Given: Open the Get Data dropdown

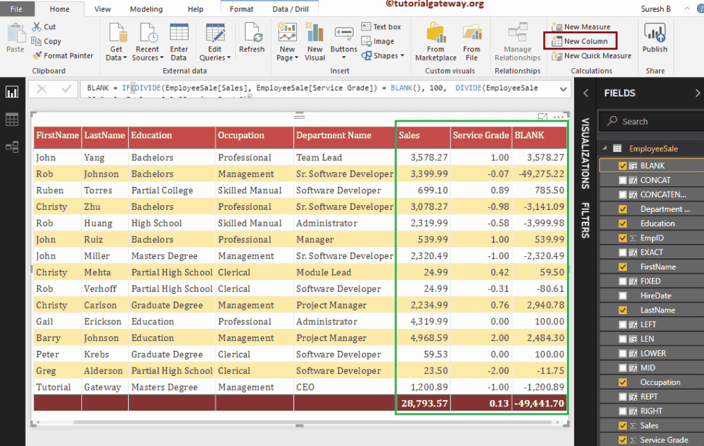Looking at the screenshot, I should click(x=116, y=53).
